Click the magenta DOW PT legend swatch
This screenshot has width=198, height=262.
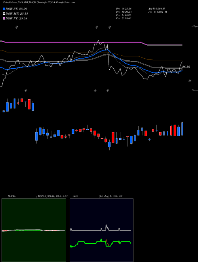pyautogui.click(x=4, y=18)
